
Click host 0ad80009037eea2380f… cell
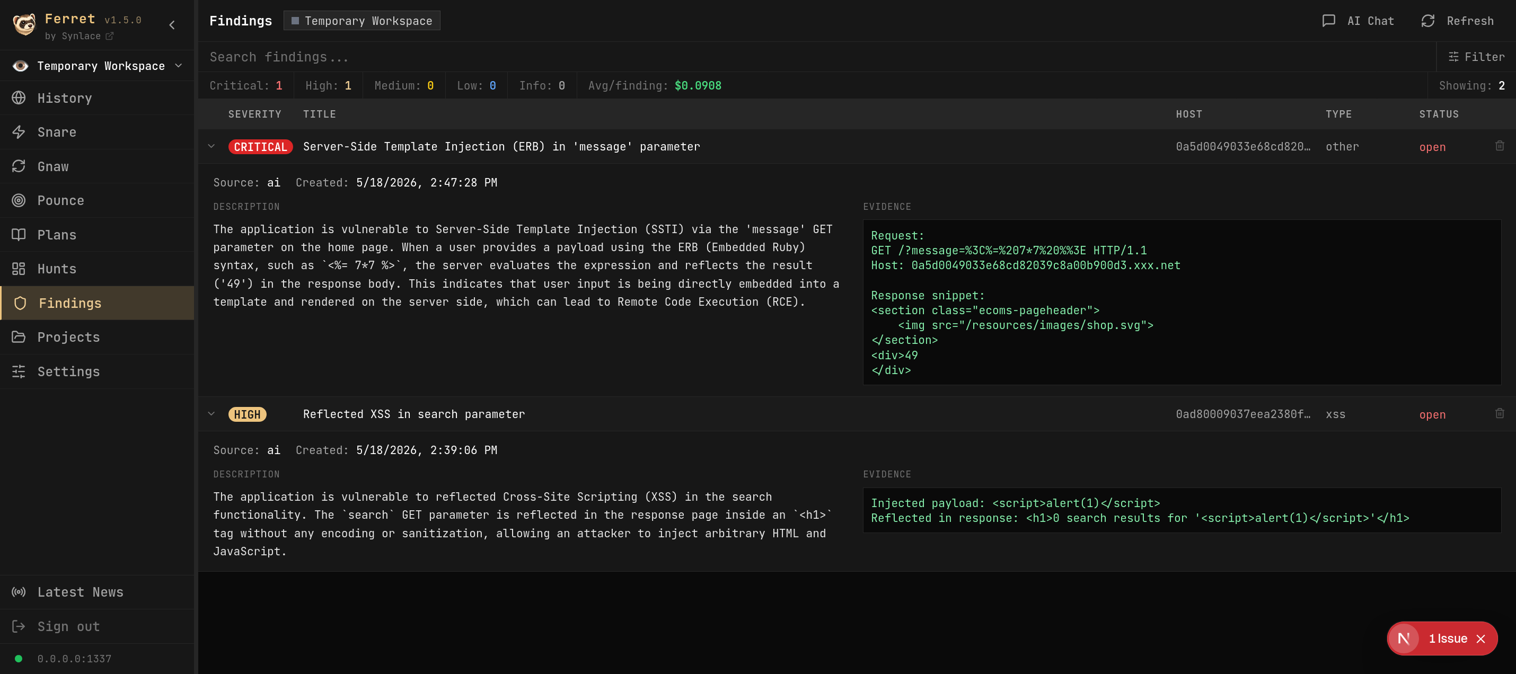point(1243,414)
